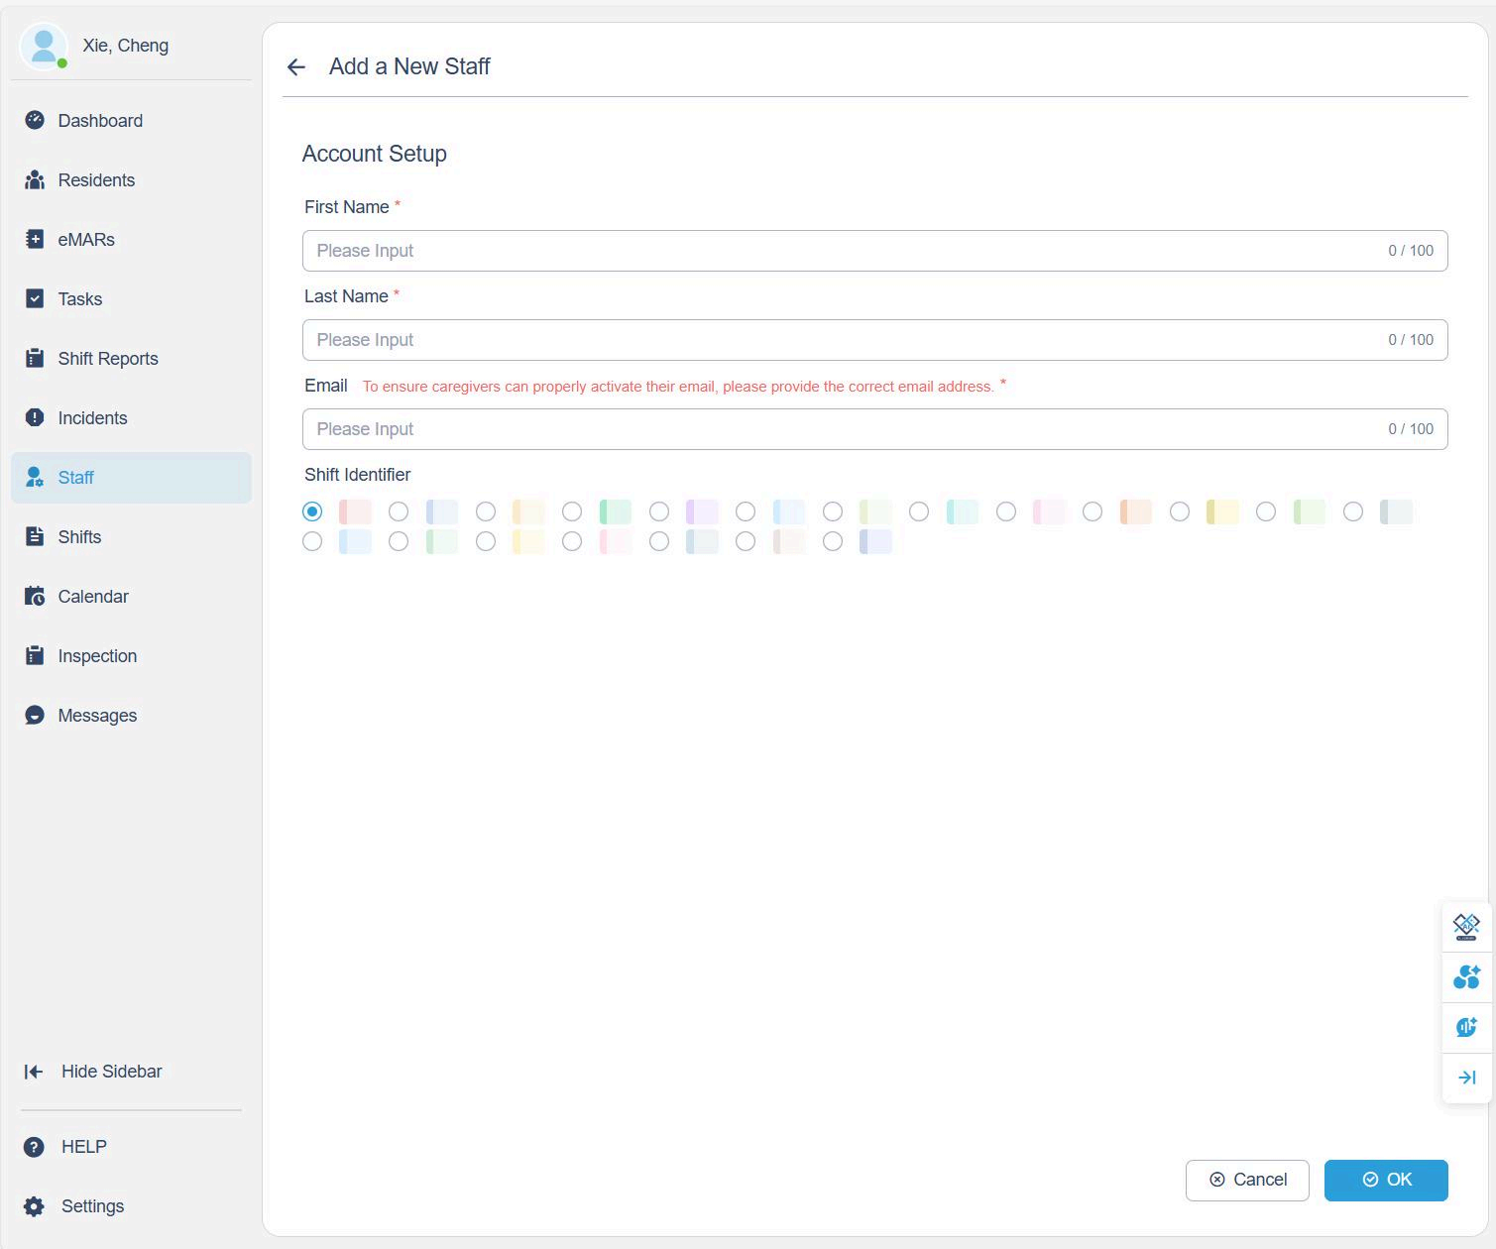Click the back arrow beside Add a New Staff
1496x1249 pixels.
[x=295, y=67]
